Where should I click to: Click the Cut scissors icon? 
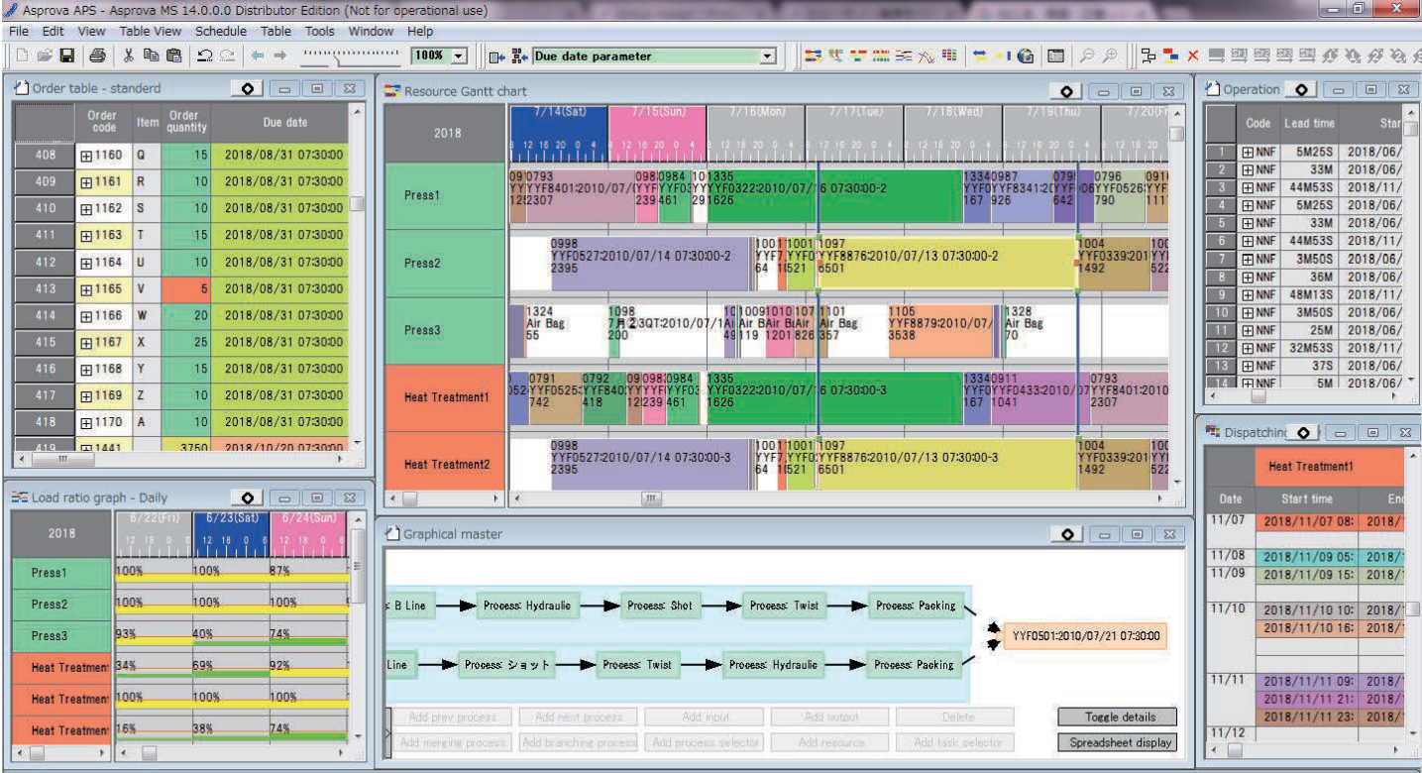pos(129,55)
